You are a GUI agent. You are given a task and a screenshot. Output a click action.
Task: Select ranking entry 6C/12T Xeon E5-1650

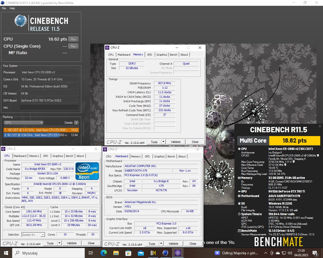click(41, 135)
